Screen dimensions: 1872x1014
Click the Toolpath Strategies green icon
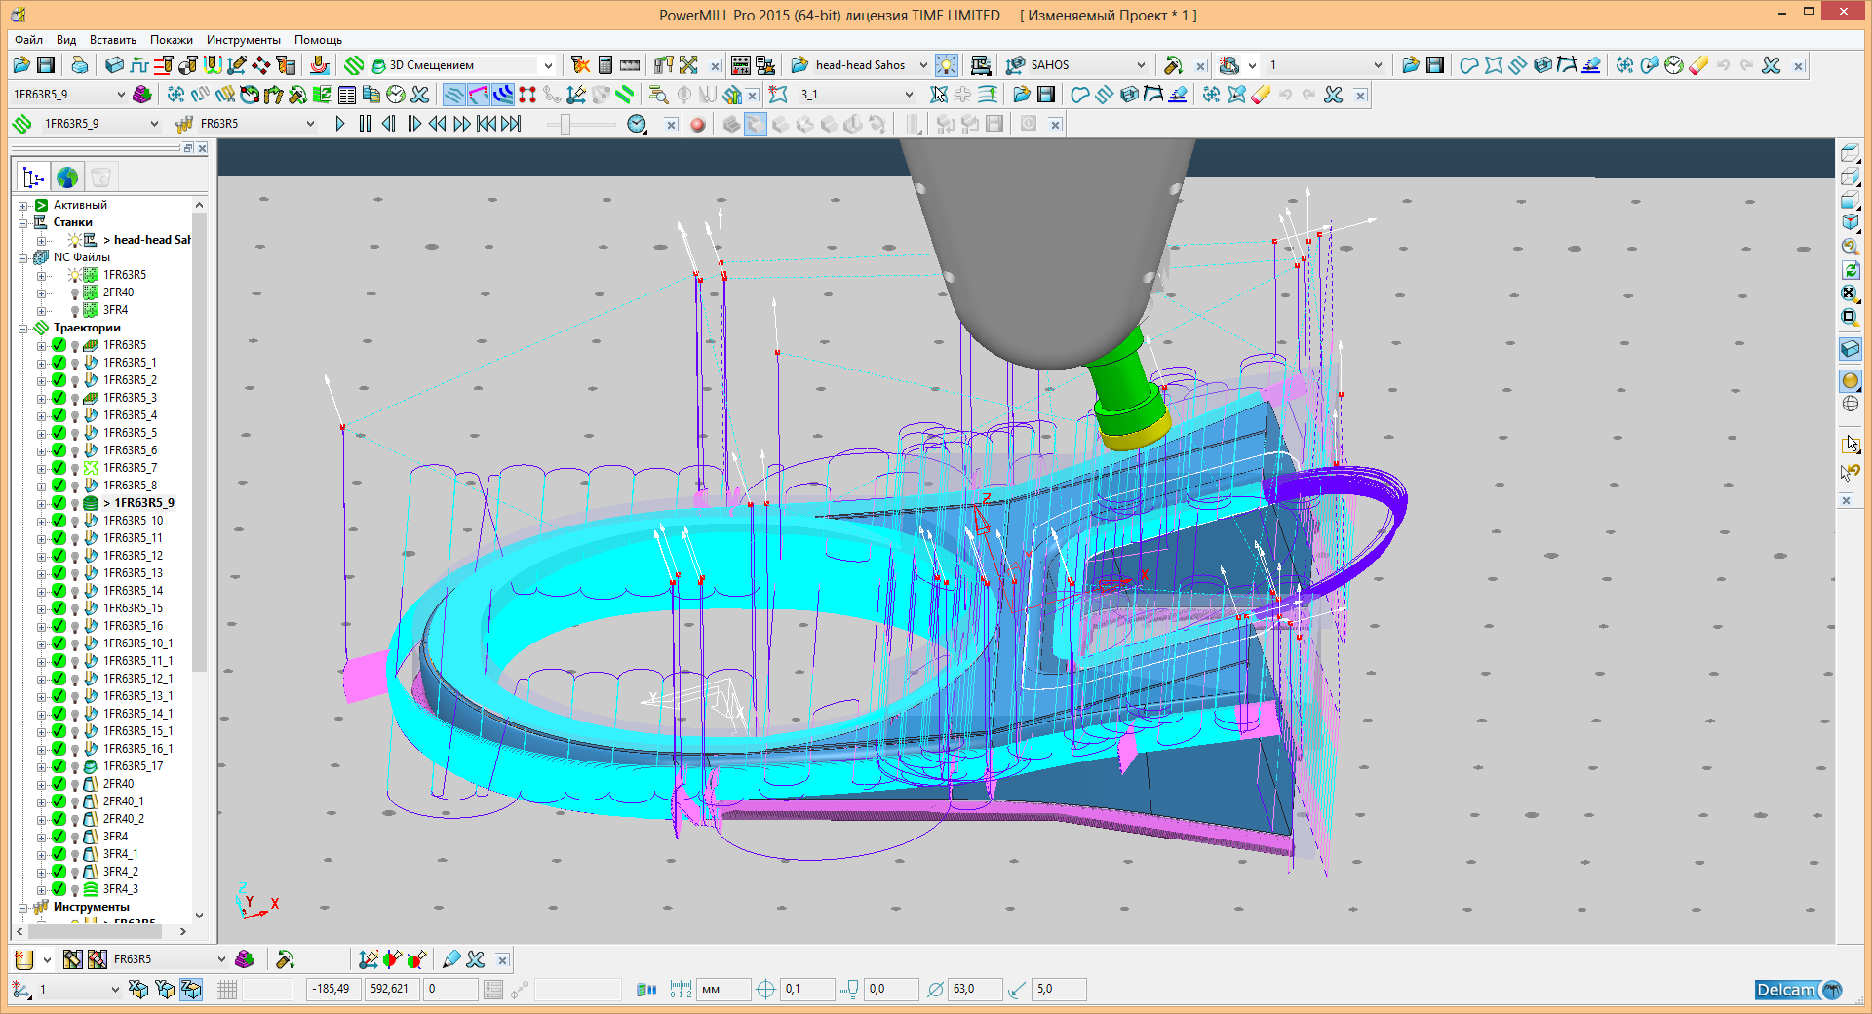pyautogui.click(x=354, y=65)
